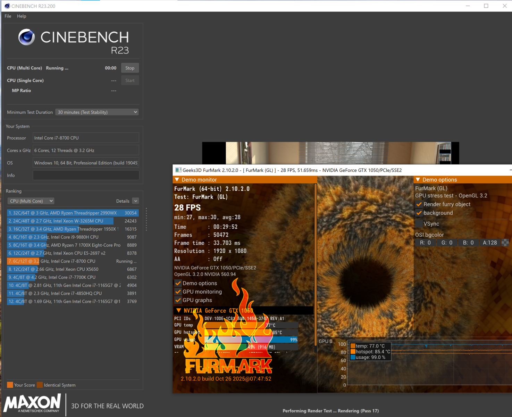
Task: Uncheck the Render furry object option
Action: tap(419, 204)
